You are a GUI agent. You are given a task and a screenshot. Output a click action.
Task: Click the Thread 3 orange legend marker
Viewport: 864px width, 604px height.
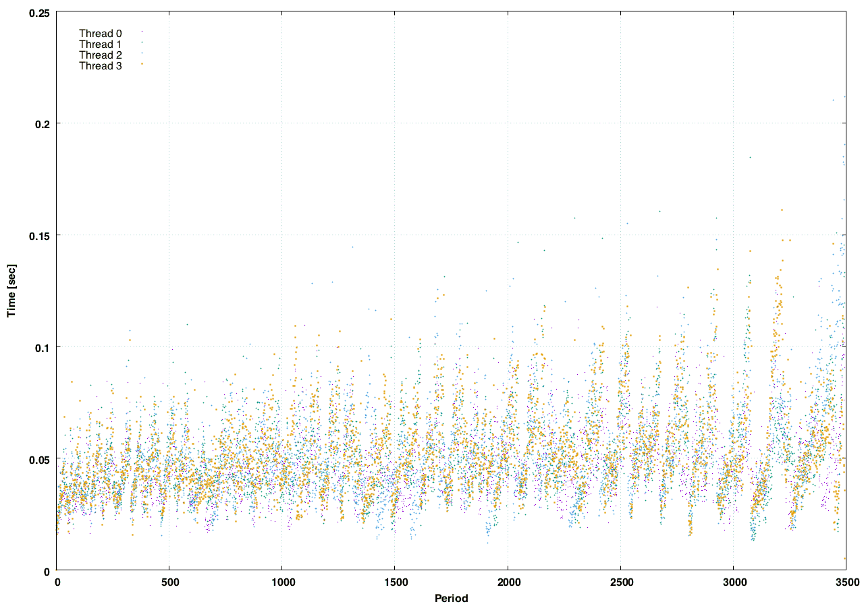[x=142, y=64]
